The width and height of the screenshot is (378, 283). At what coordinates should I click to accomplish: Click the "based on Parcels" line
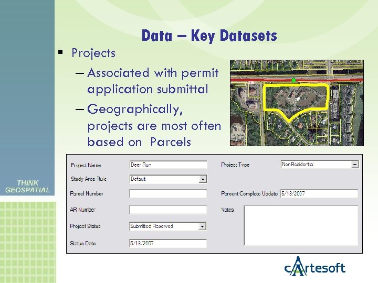click(x=139, y=142)
